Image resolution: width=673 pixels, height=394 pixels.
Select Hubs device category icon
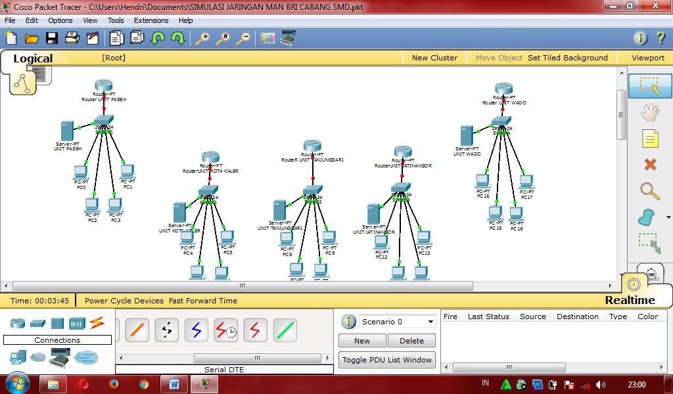pyautogui.click(x=57, y=323)
